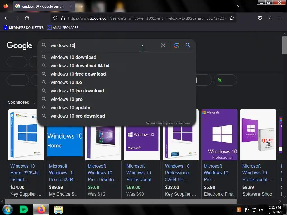Screen dimensions: 287x215
Task: Choose suggestion windows 10 pro
Action: (x=117, y=99)
